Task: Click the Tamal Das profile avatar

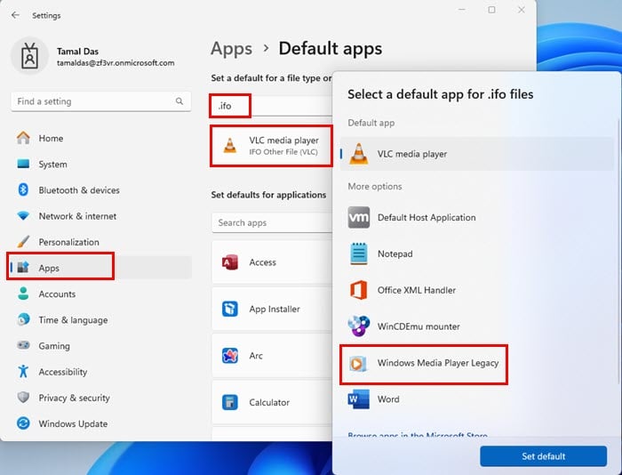Action: 29,56
